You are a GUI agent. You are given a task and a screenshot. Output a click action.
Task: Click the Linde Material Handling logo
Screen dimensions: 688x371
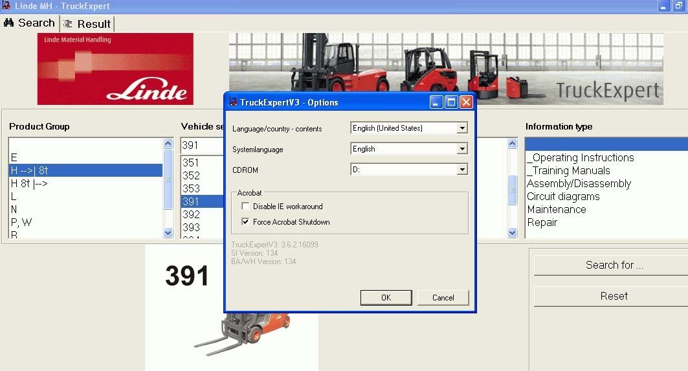[115, 69]
